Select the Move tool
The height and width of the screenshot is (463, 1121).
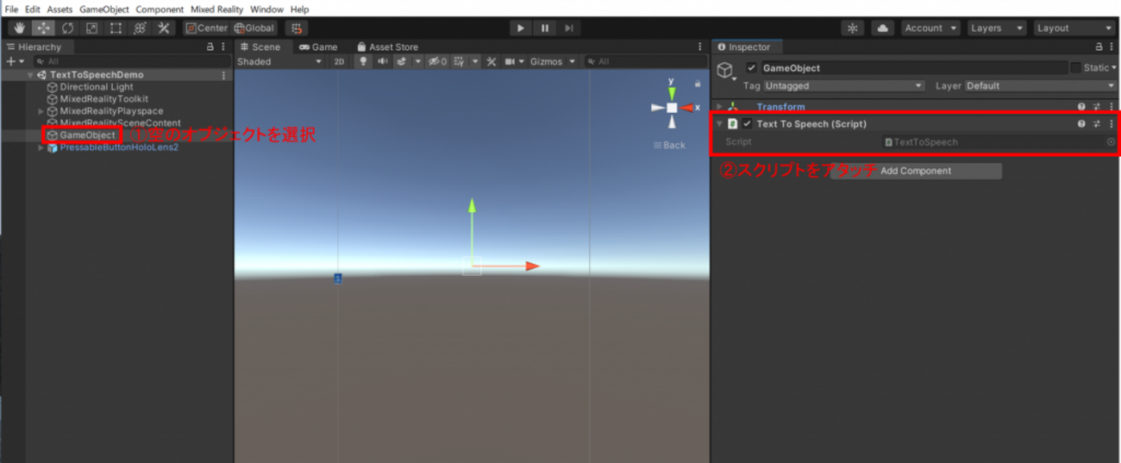point(43,28)
